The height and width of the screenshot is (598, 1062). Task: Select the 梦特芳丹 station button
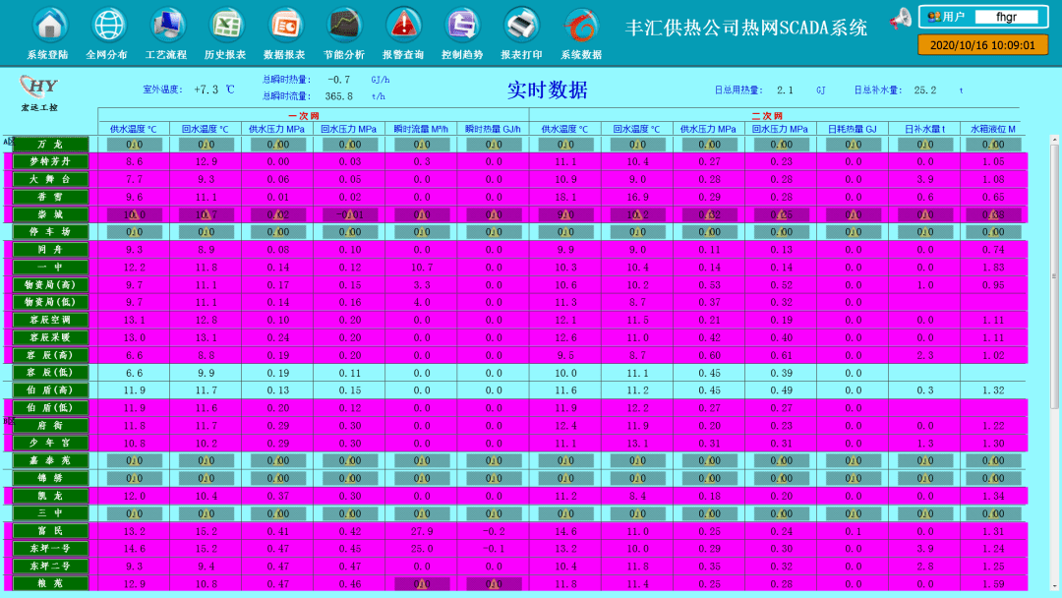coord(51,162)
